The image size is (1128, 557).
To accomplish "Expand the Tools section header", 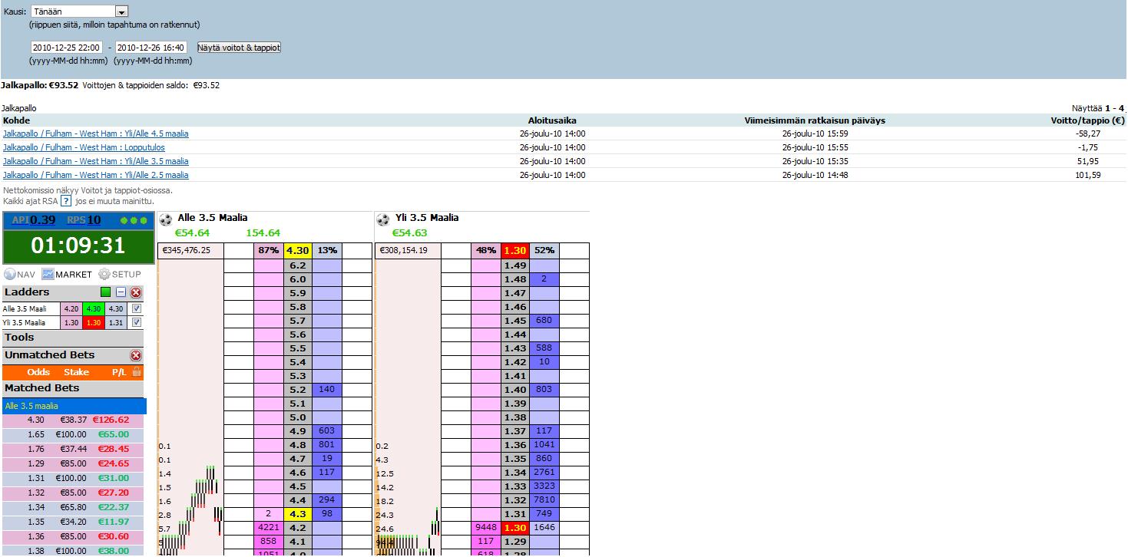I will point(20,338).
